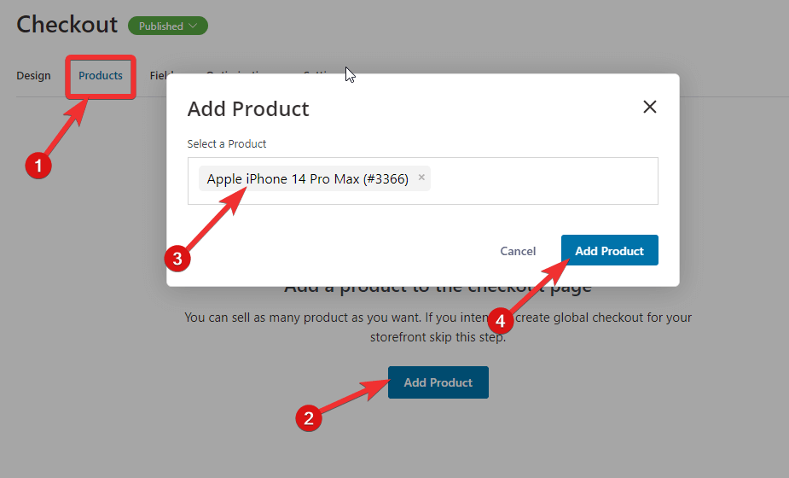Click the red step 3 marker

[x=177, y=259]
